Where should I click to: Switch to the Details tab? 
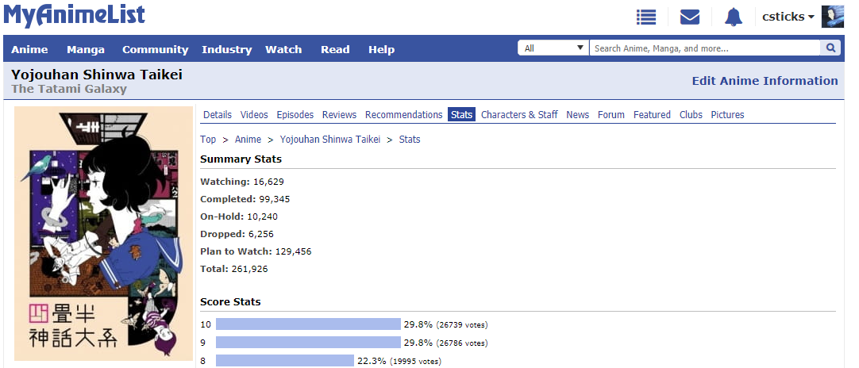point(218,114)
